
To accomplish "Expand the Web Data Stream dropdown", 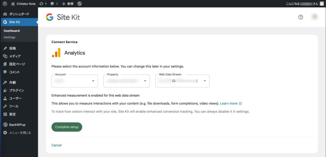I will 182,81.
